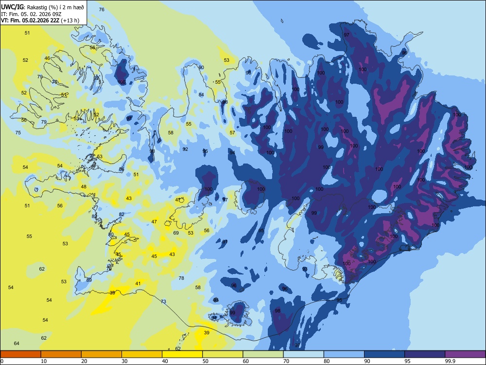Image resolution: width=486 pixels, height=365 pixels.
Task: Click the '0' tick label under the color scale
Action: tap(2, 361)
